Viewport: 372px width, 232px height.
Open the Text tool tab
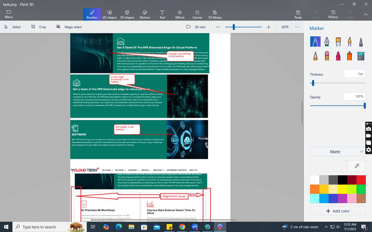[162, 14]
